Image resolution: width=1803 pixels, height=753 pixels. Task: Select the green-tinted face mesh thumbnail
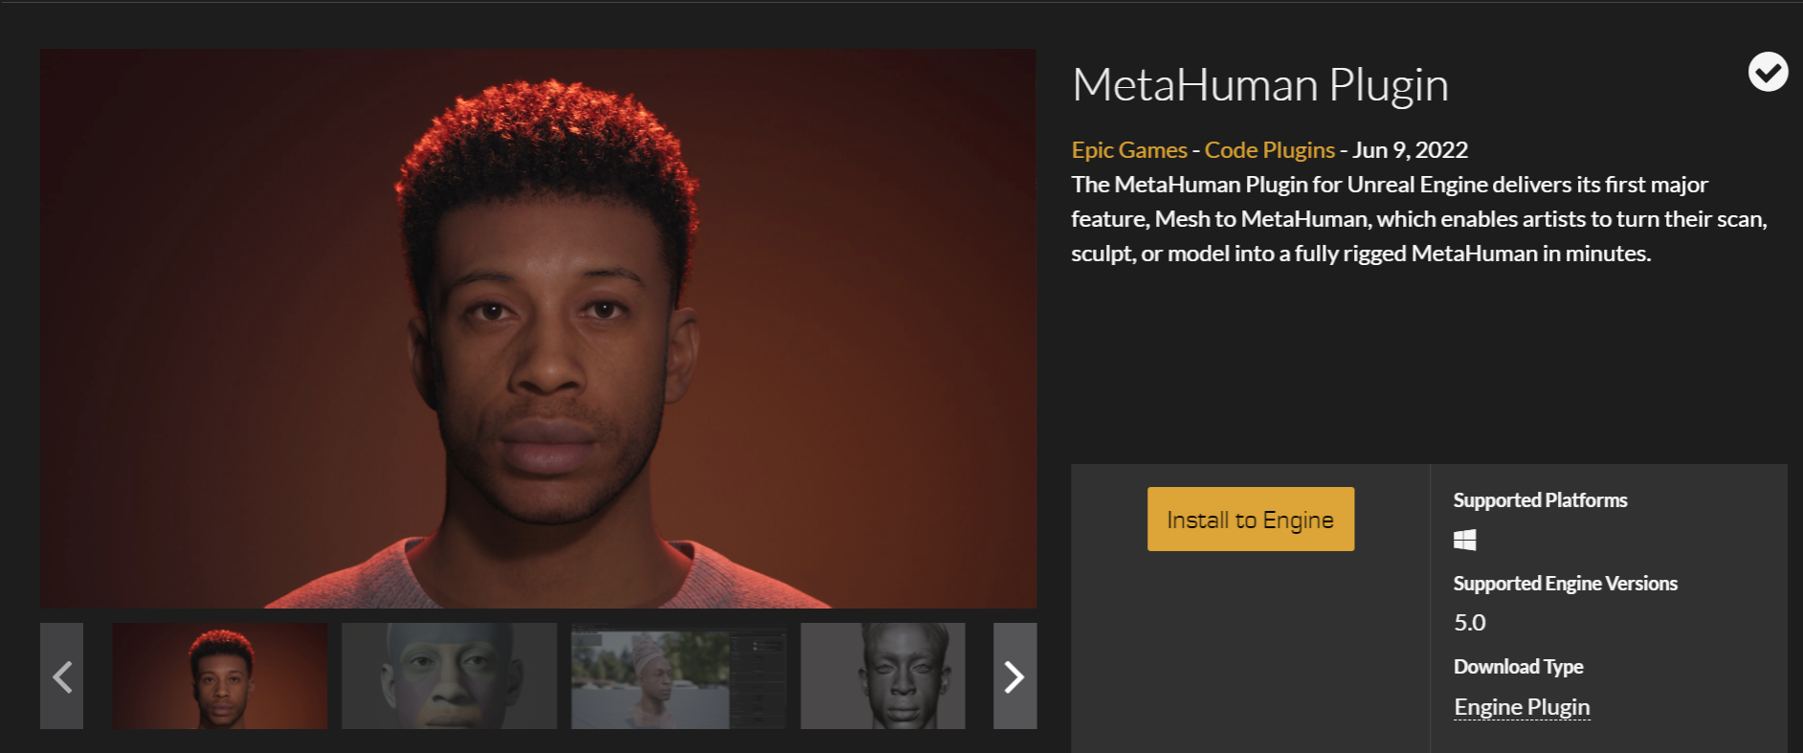(449, 676)
